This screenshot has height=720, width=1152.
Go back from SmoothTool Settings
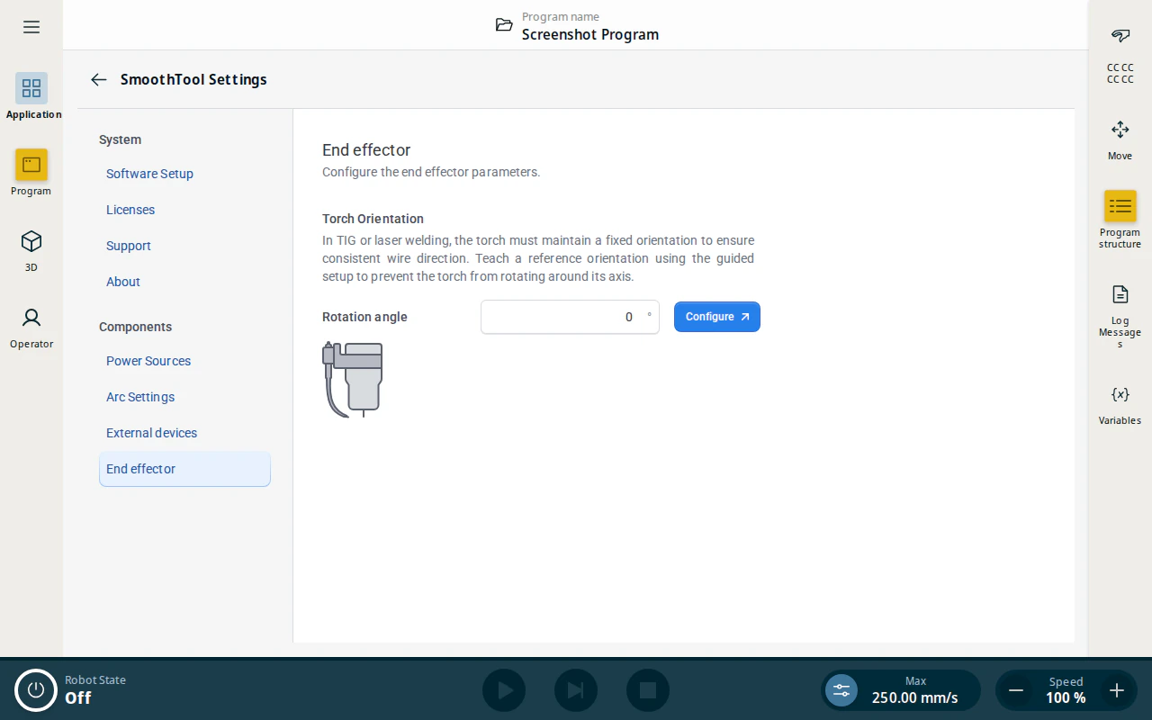point(99,79)
